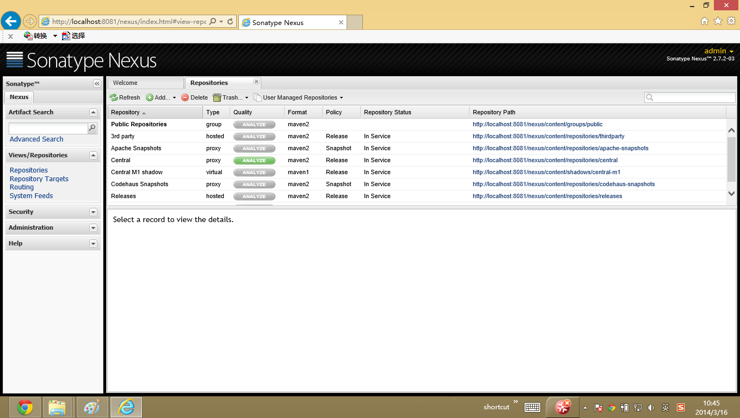Open the groups/public repository path link

(538, 124)
